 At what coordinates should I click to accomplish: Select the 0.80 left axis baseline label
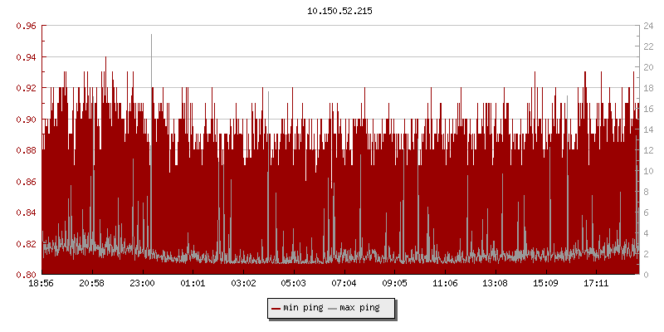[x=26, y=275]
